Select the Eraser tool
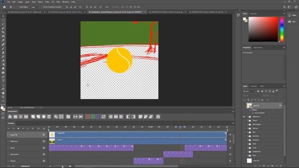Viewport: 299px width, 168px height. (3, 61)
